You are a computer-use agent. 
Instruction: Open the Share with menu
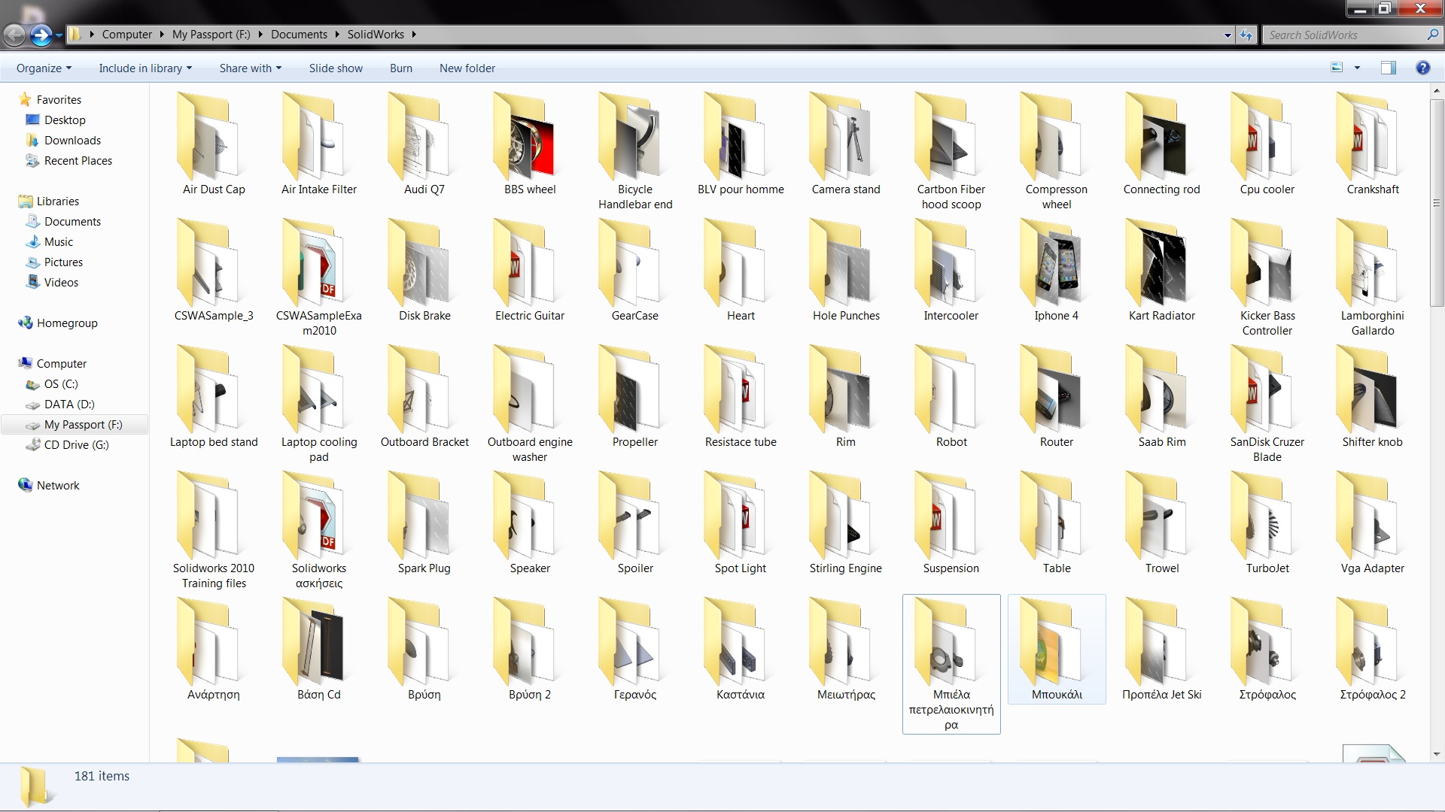pos(250,68)
